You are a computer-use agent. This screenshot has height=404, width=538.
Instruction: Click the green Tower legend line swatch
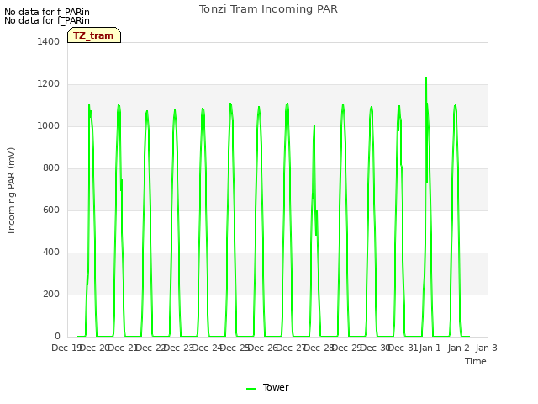point(251,389)
